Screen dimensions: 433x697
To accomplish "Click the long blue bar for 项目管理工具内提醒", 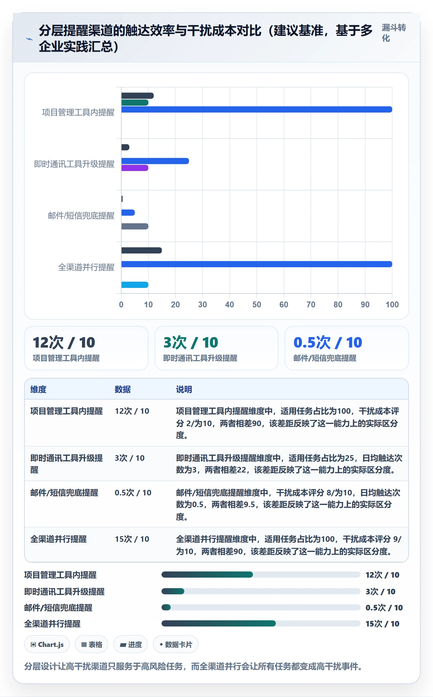I will (x=257, y=109).
